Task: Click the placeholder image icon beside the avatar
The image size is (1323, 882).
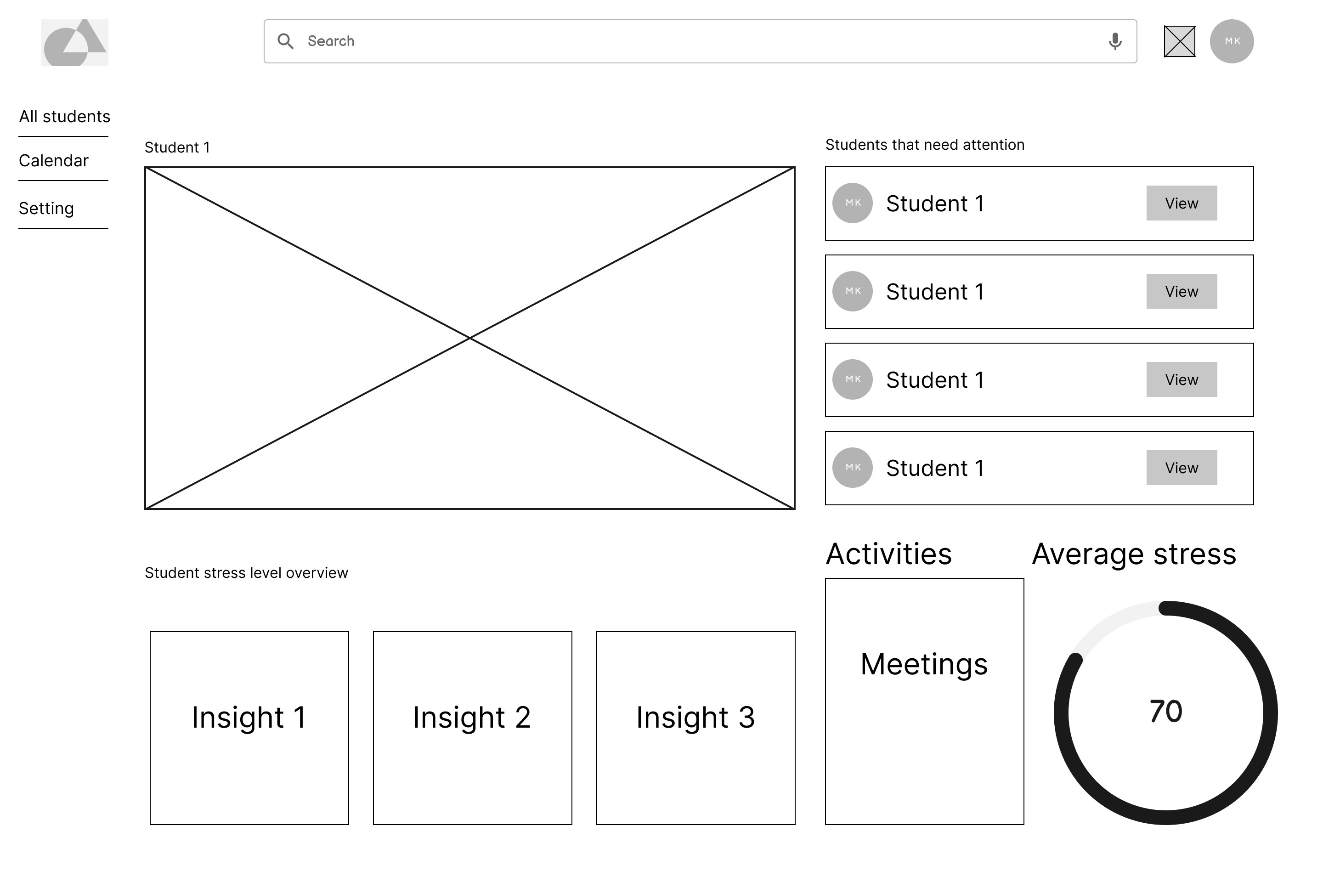Action: click(1179, 42)
